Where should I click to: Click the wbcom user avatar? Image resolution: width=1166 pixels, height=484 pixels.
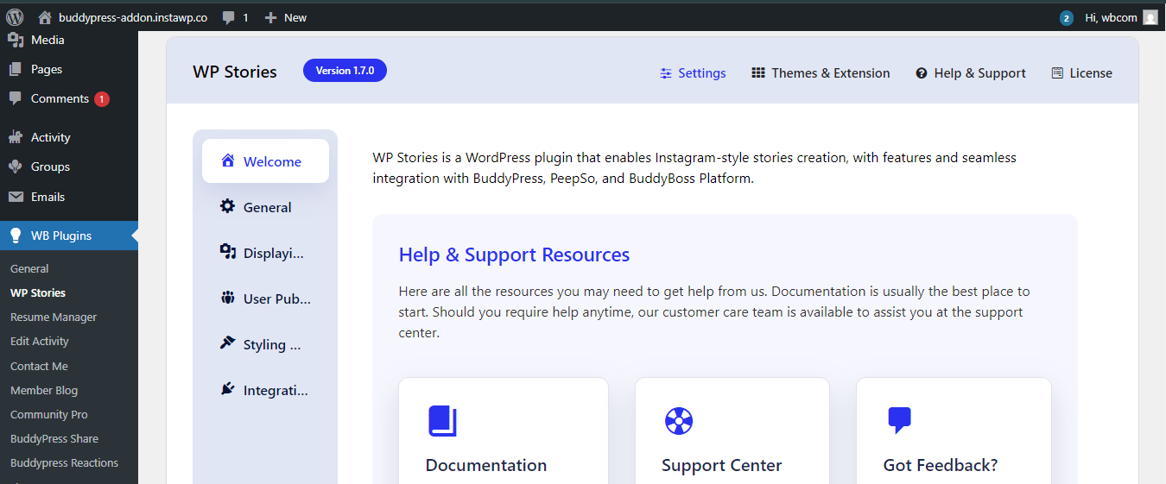click(x=1150, y=17)
